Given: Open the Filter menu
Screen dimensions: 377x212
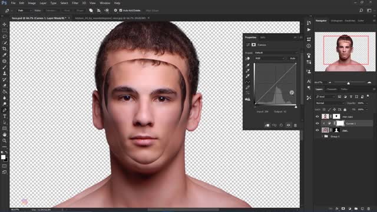Looking at the screenshot, I should click(75, 3).
